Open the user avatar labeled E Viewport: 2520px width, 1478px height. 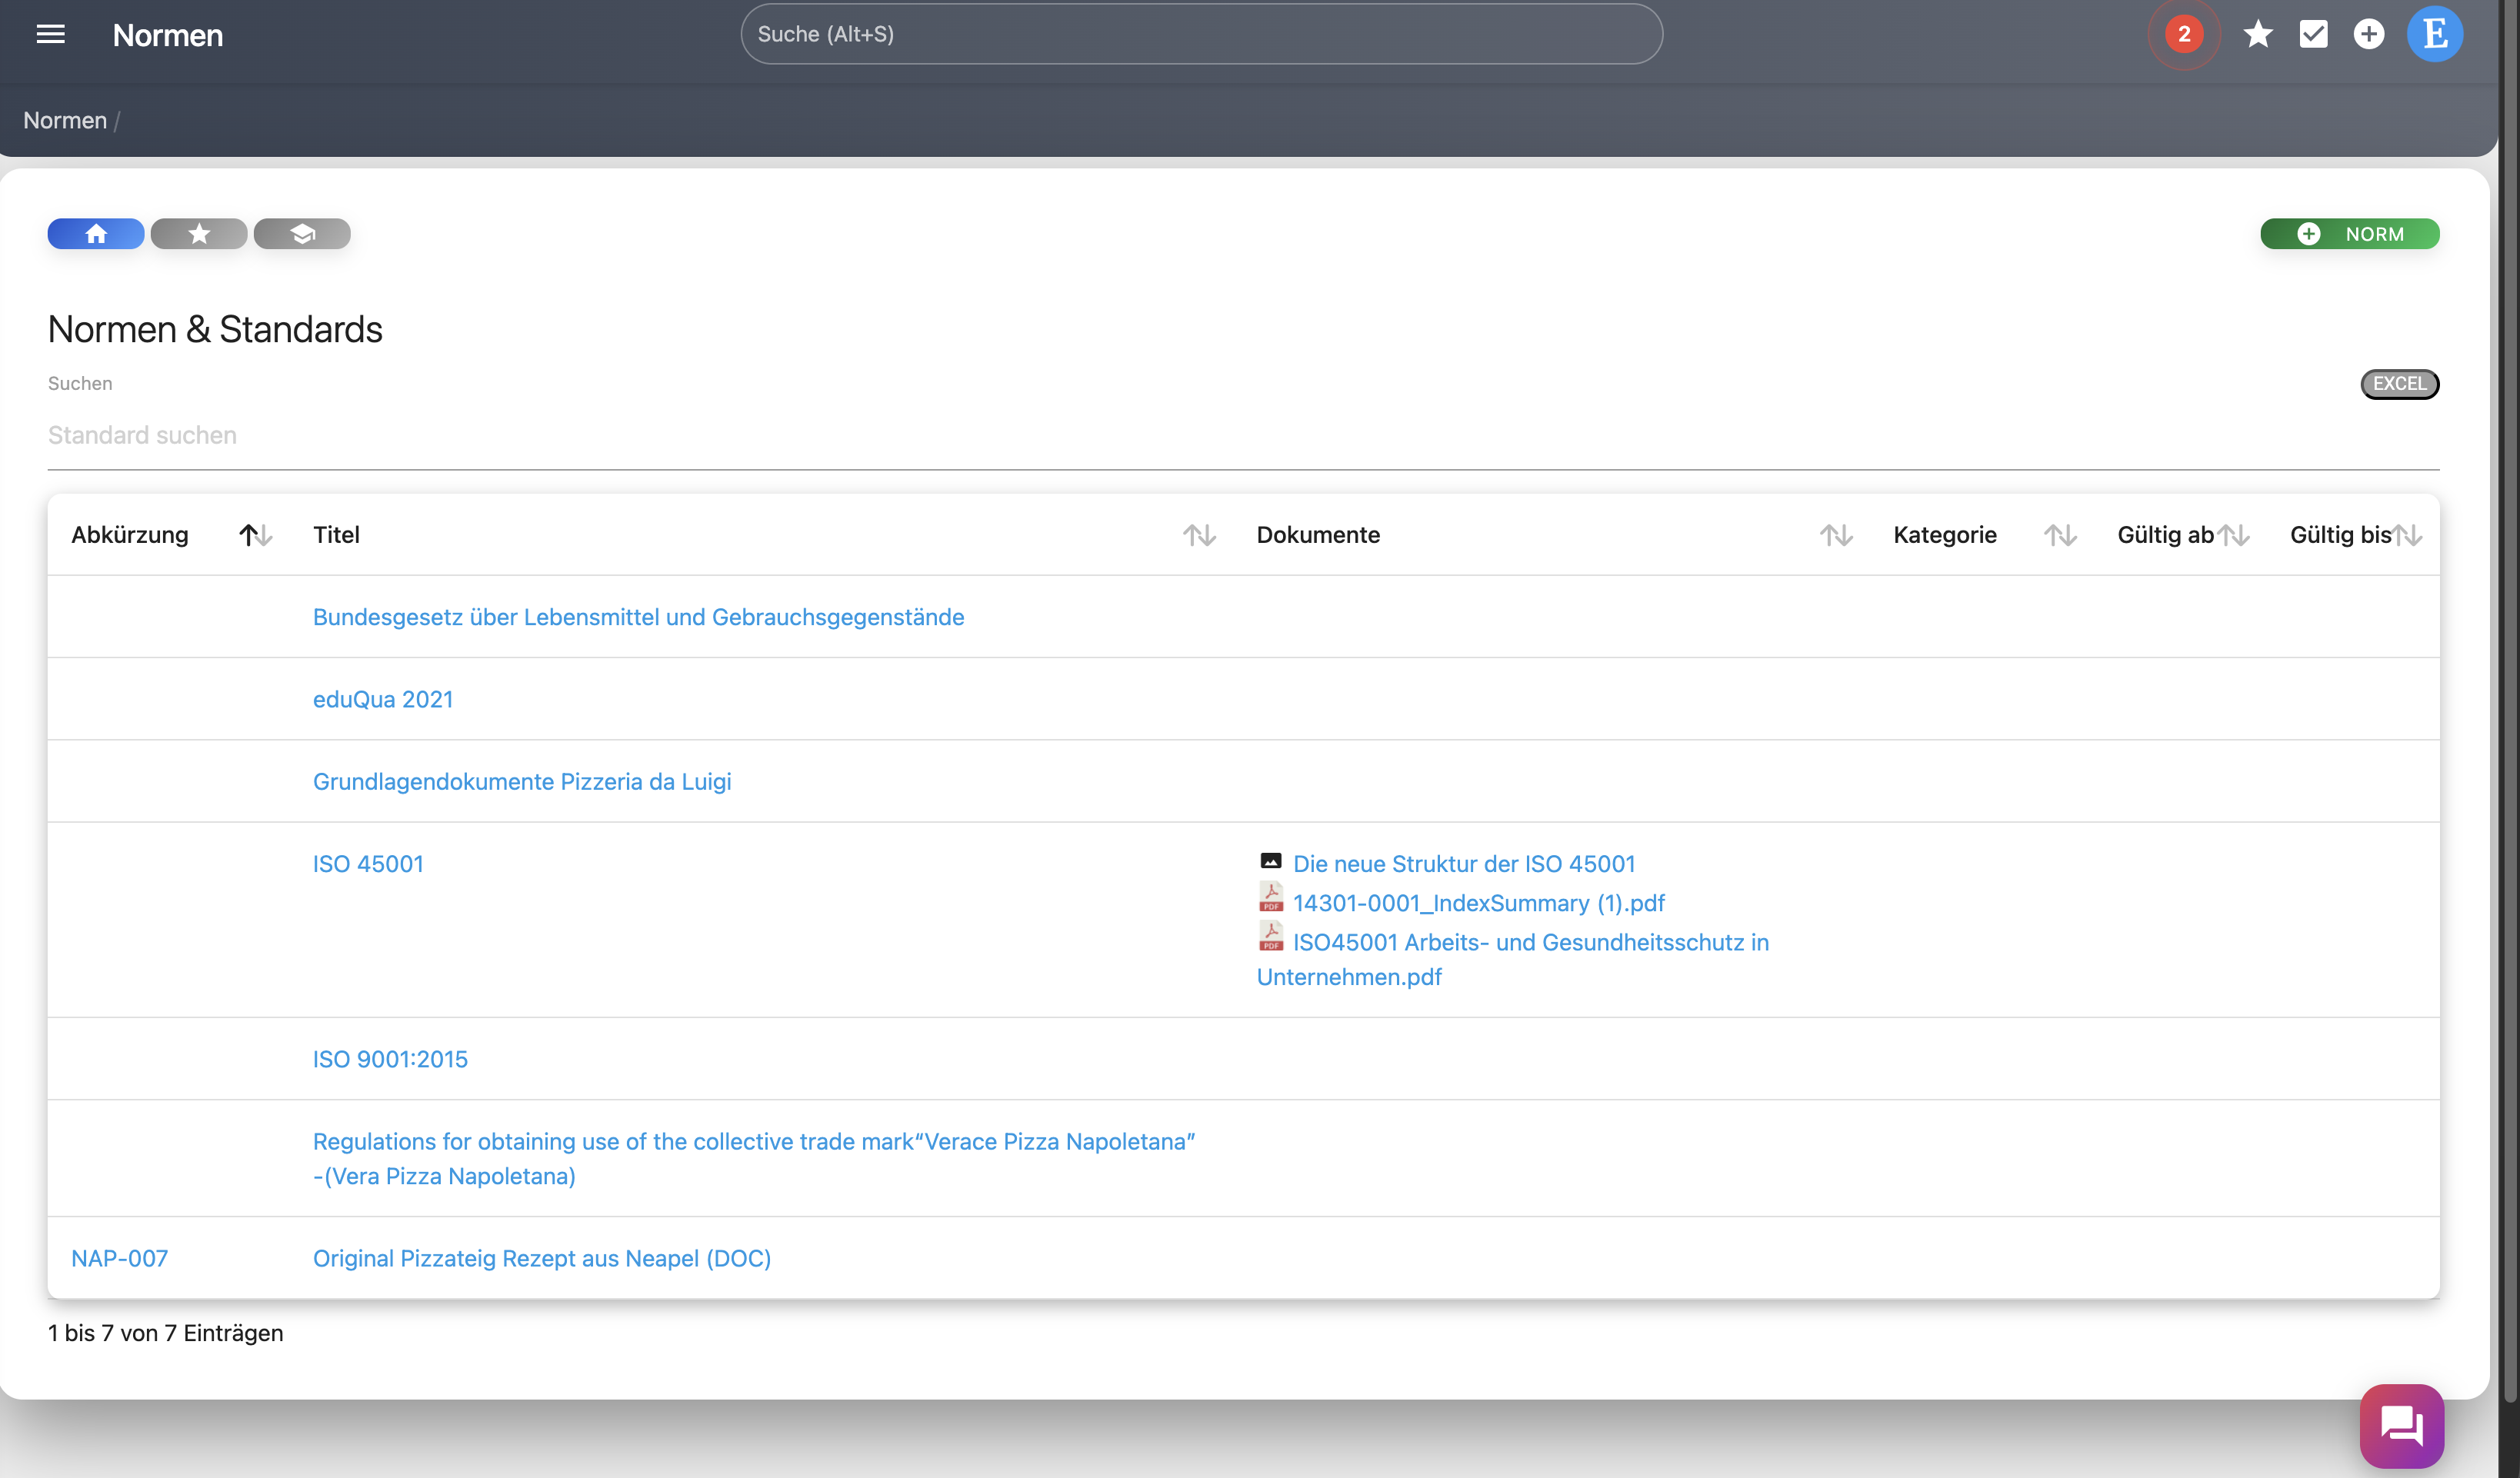coord(2434,35)
